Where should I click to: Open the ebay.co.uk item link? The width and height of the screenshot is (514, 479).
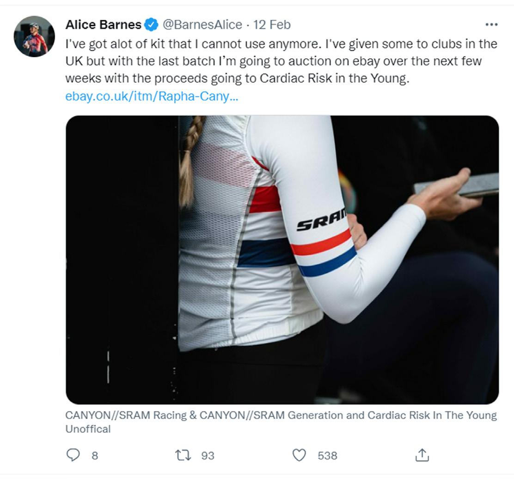coord(152,96)
